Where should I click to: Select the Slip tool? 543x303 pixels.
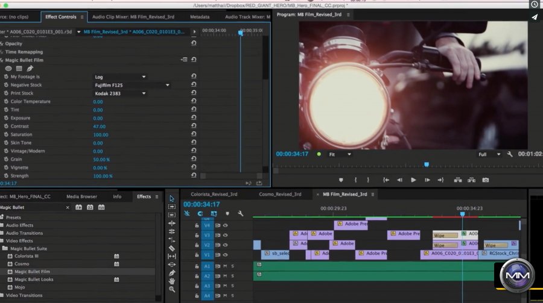tap(172, 256)
